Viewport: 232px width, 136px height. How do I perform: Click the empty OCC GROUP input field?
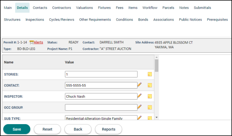101,107
